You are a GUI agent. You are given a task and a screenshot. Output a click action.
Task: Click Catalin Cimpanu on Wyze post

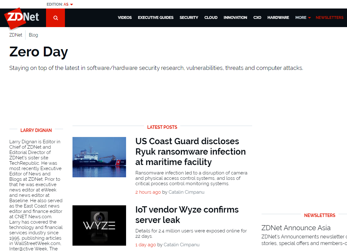click(182, 245)
